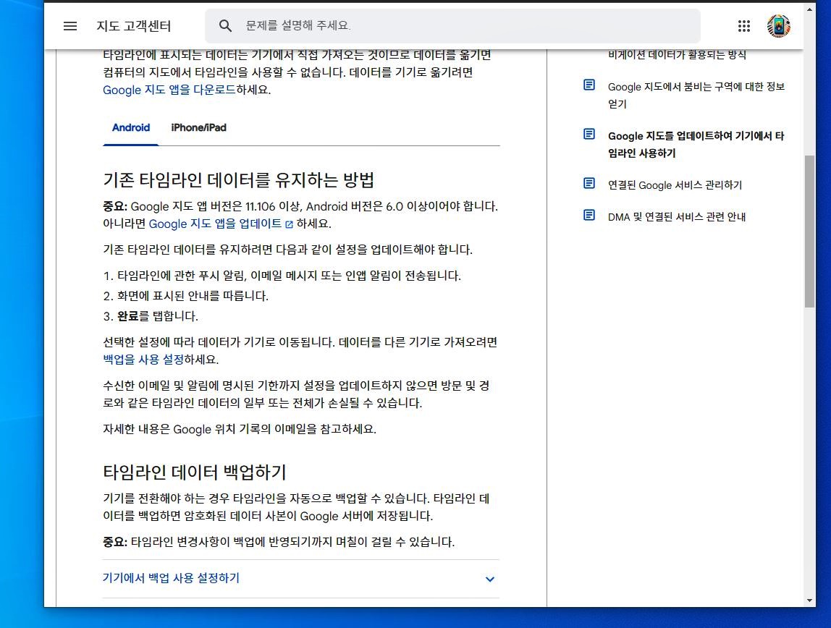The image size is (831, 628).
Task: Click article icon beside 붐비는 구역 정보 얻기
Action: click(589, 85)
